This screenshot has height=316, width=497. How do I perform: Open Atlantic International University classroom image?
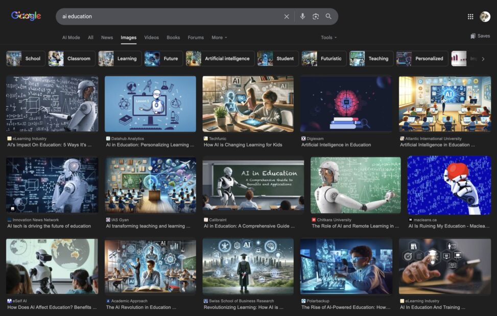click(445, 104)
